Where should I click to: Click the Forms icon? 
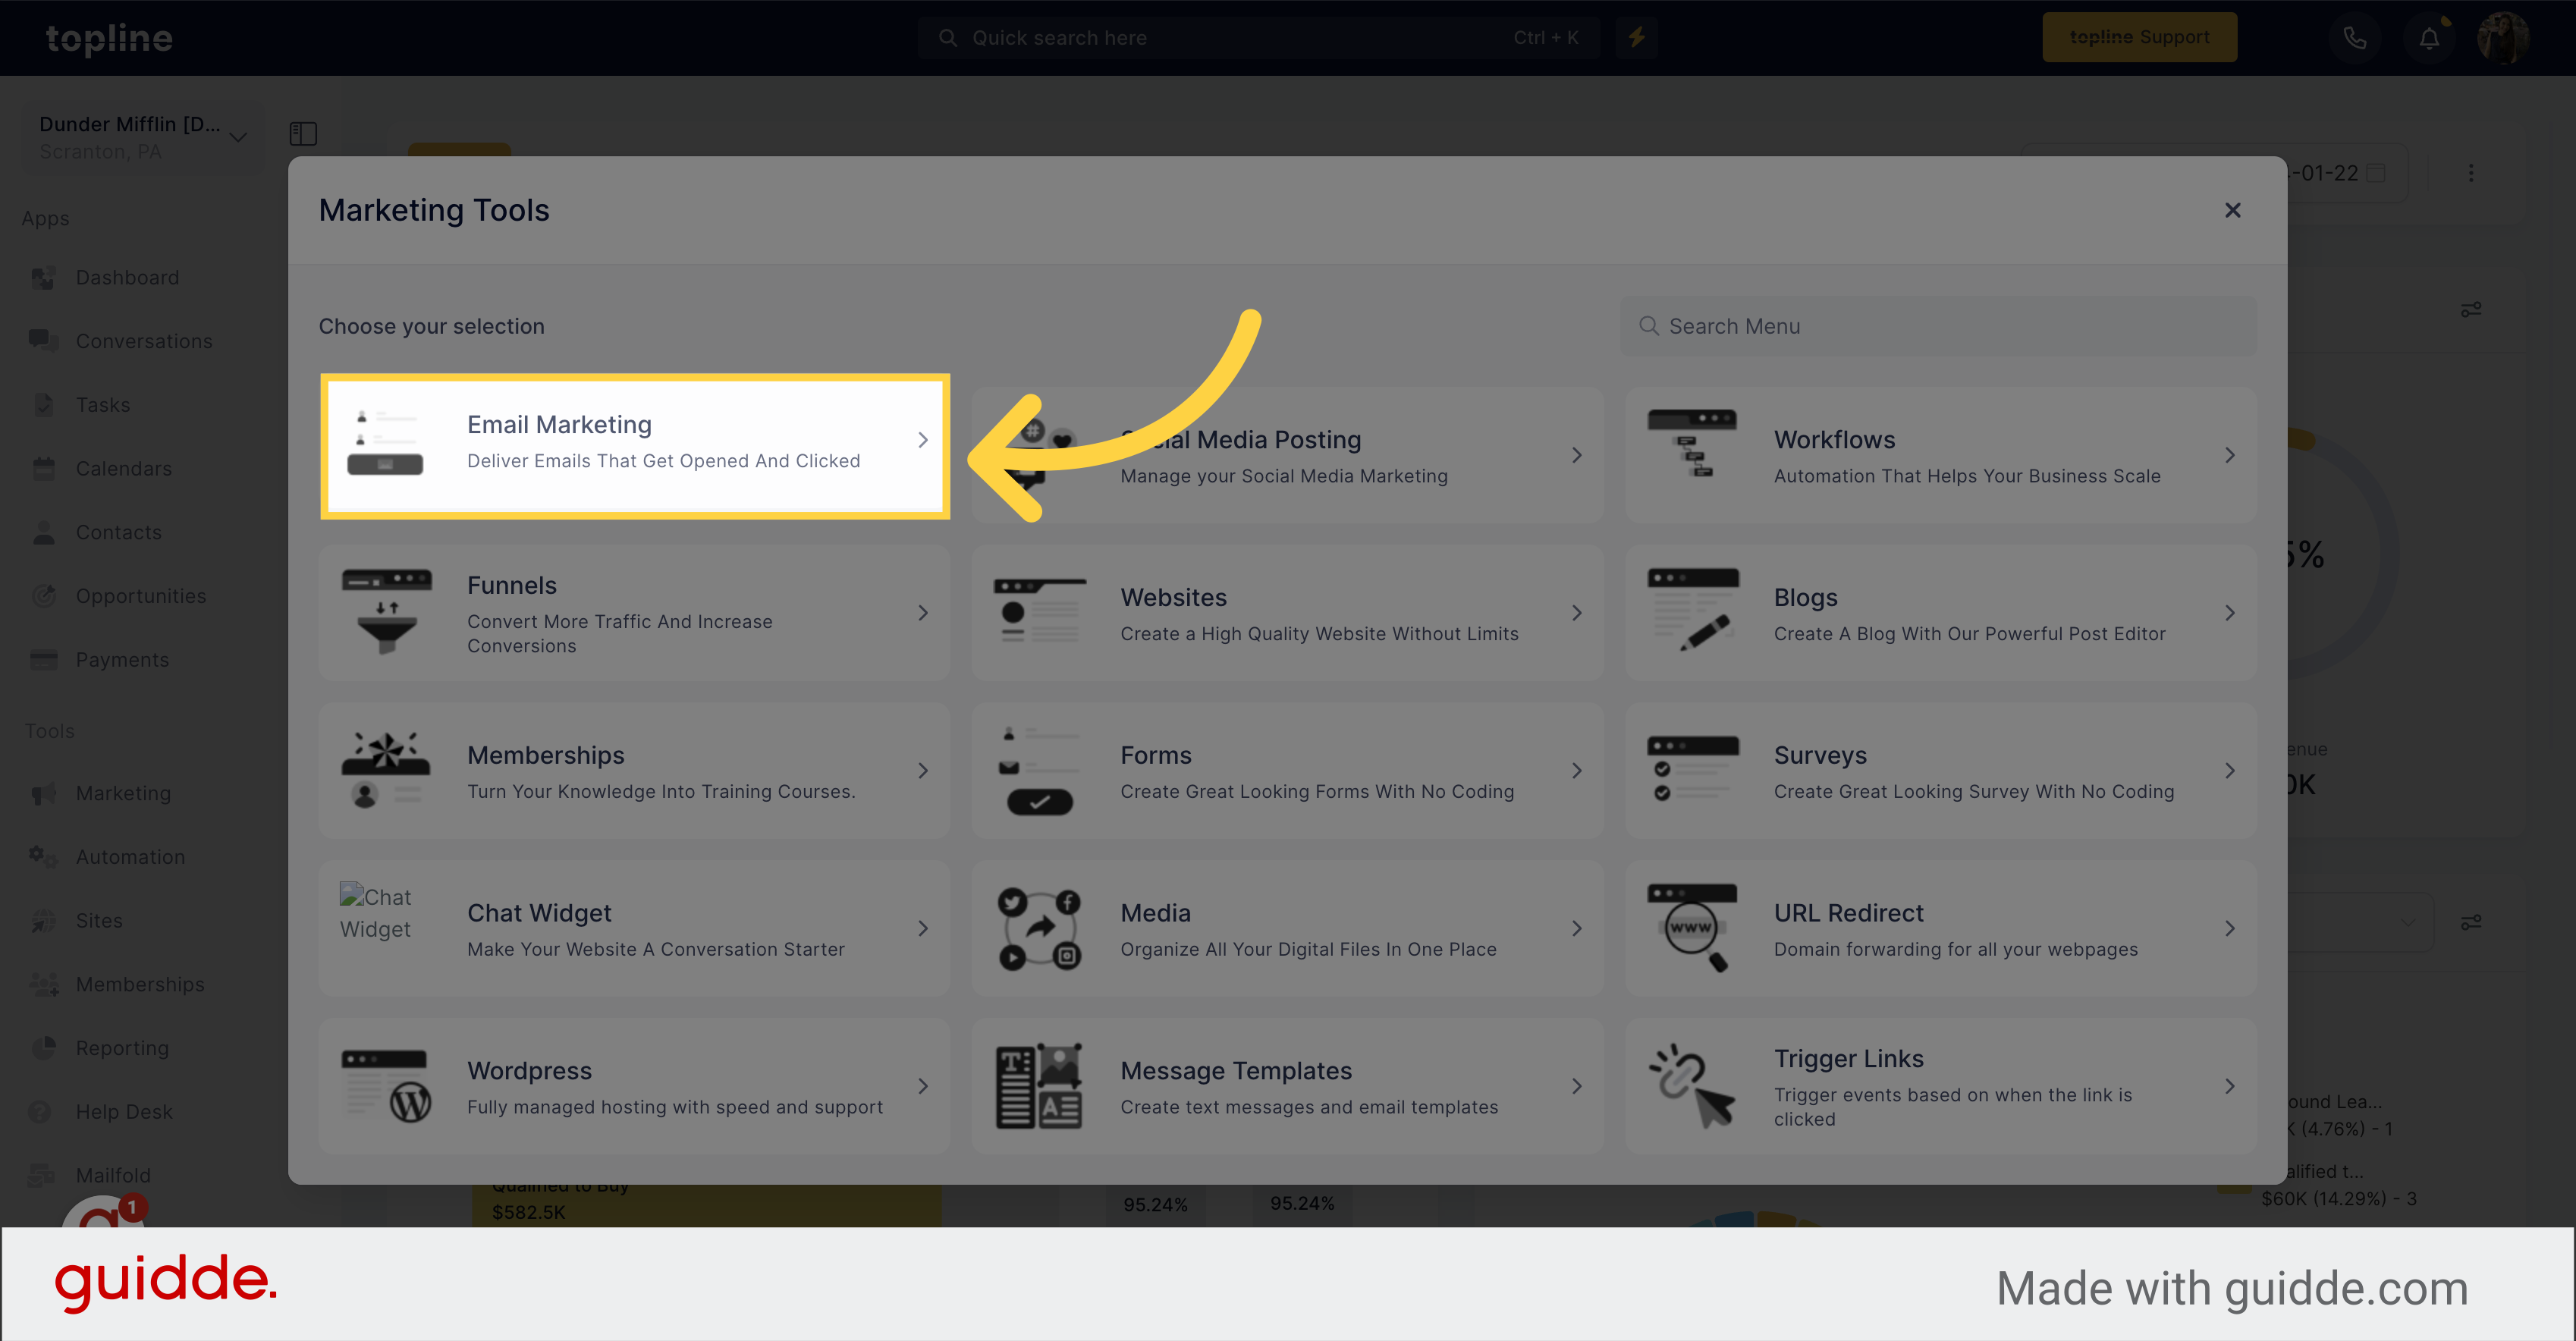tap(1039, 770)
